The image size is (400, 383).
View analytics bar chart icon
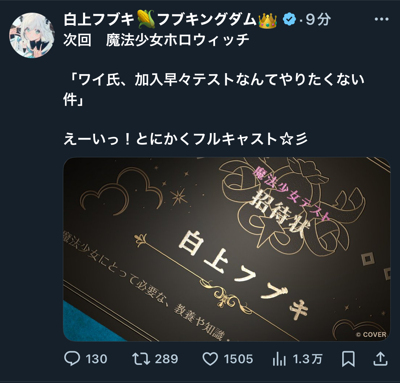point(279,359)
